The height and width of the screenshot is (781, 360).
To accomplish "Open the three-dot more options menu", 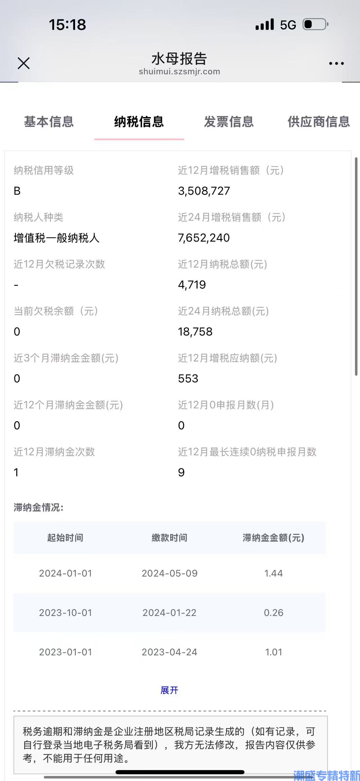I will [x=336, y=63].
